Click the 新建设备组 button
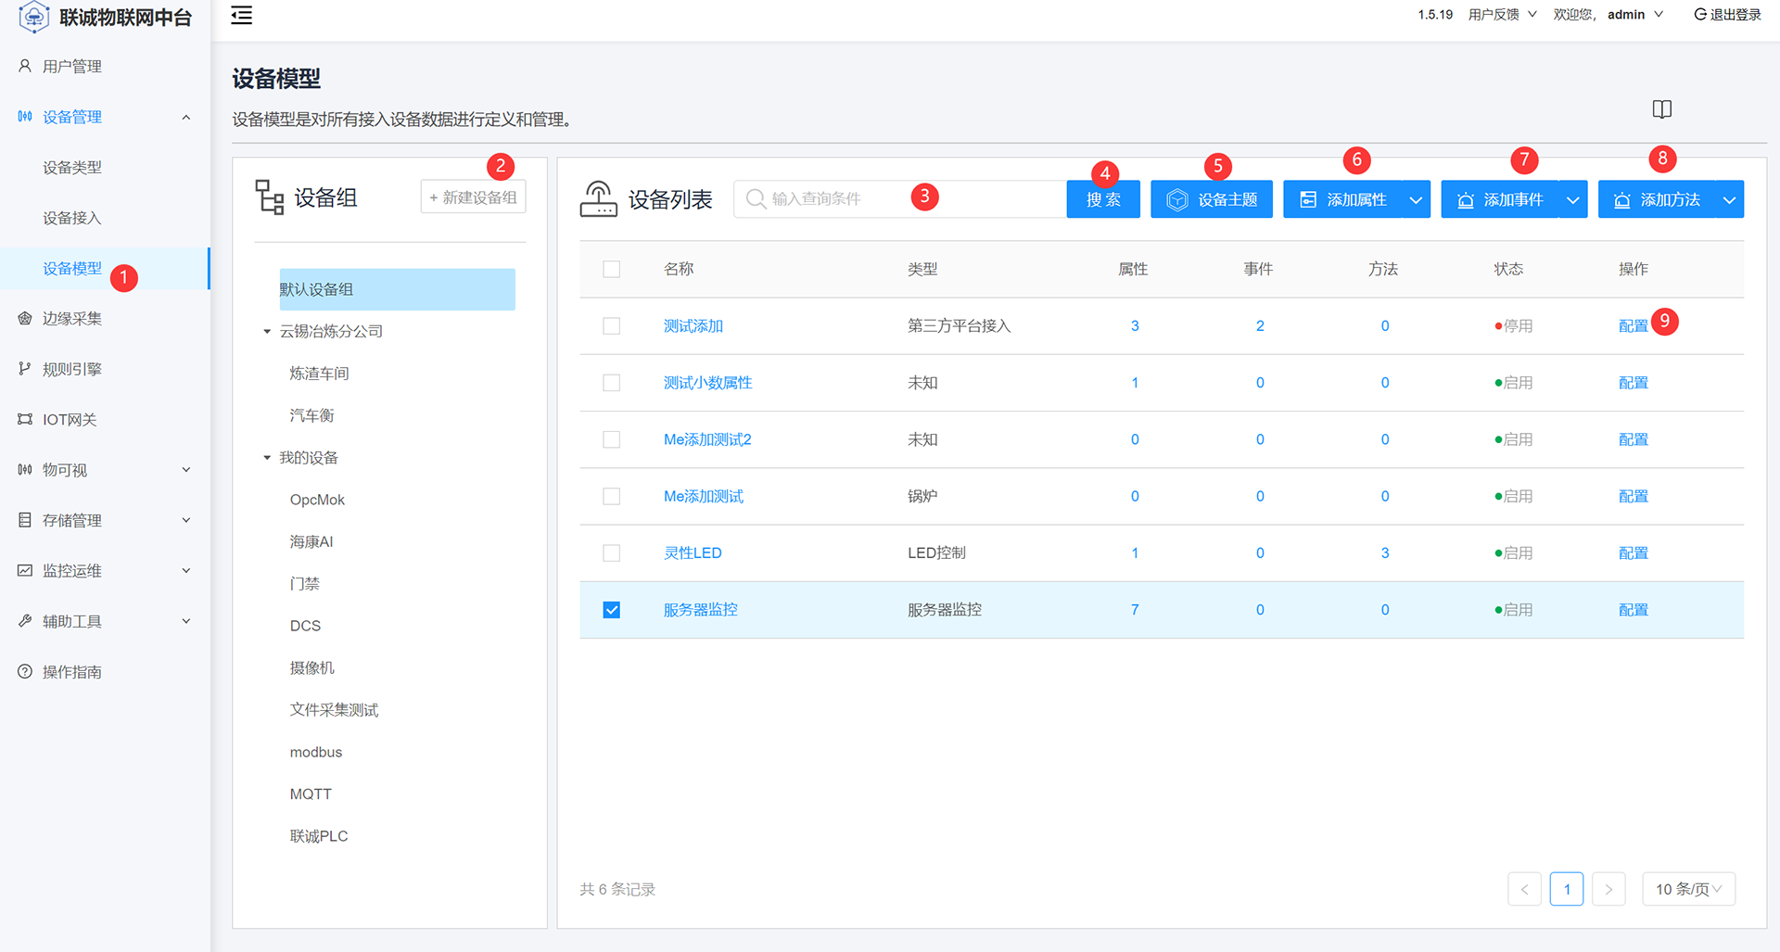This screenshot has height=952, width=1780. [x=473, y=197]
